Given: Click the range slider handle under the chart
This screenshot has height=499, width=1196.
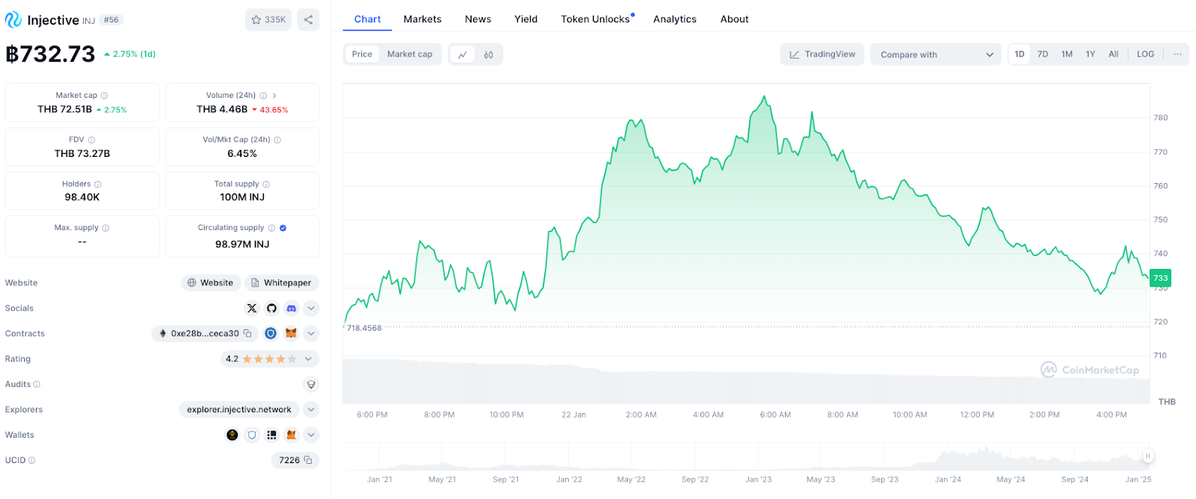Looking at the screenshot, I should [1148, 456].
